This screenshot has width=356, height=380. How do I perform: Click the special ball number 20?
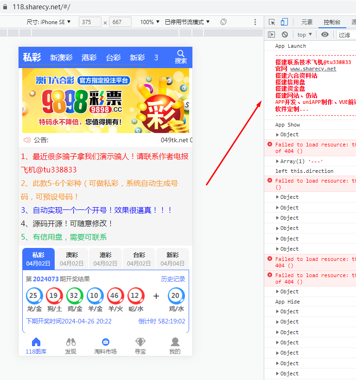tap(176, 296)
